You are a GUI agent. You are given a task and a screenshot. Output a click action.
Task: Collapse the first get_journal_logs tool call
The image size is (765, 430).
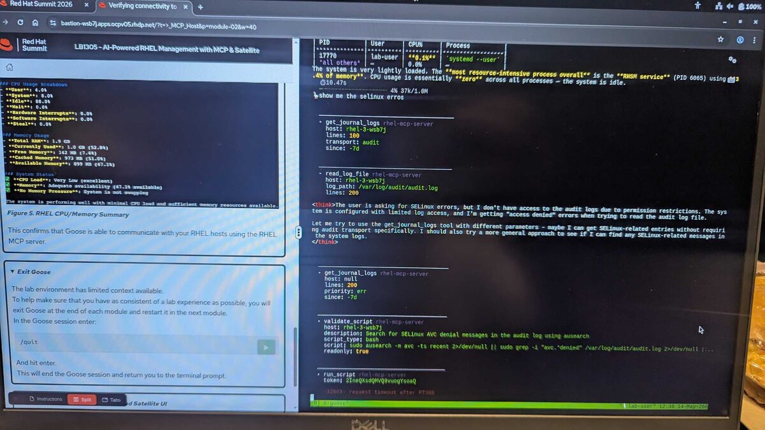[x=321, y=123]
